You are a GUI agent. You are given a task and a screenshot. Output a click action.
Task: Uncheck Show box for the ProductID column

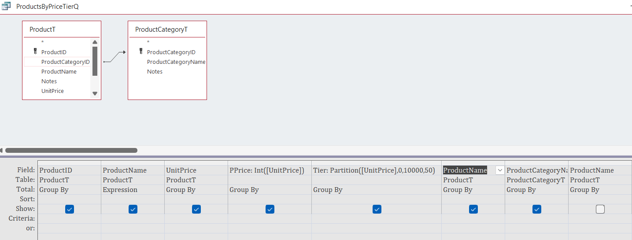click(69, 209)
